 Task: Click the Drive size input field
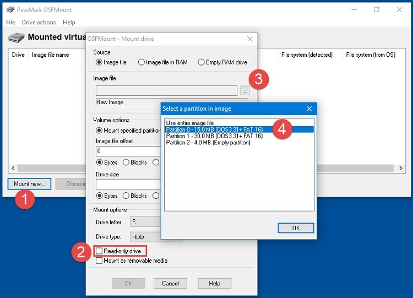pyautogui.click(x=128, y=184)
